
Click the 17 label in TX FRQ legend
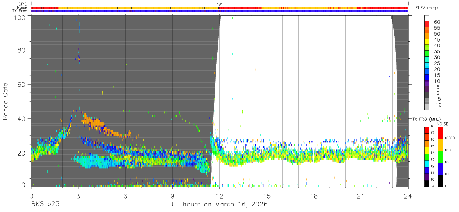click(433, 133)
